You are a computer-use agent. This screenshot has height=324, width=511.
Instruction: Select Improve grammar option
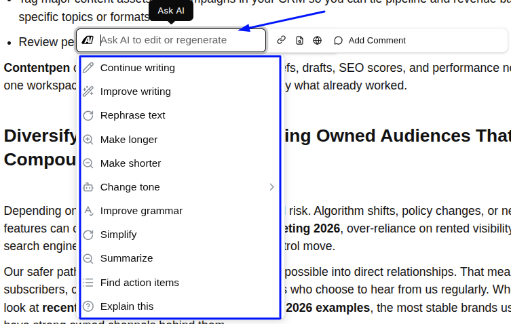(x=180, y=211)
